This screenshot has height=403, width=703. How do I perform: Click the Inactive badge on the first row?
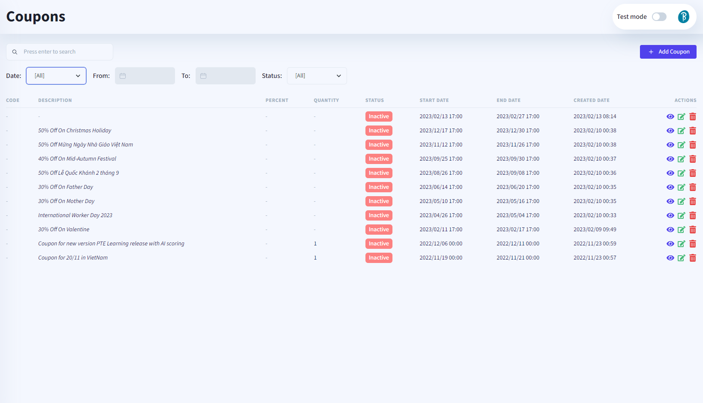[x=379, y=116]
